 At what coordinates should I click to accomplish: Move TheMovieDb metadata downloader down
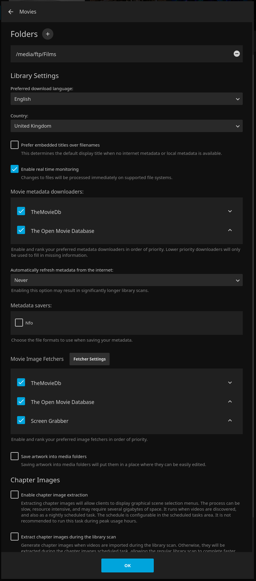[230, 211]
